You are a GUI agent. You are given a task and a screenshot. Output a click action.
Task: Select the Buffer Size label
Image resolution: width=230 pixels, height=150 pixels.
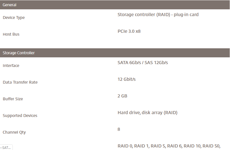[x=13, y=99]
